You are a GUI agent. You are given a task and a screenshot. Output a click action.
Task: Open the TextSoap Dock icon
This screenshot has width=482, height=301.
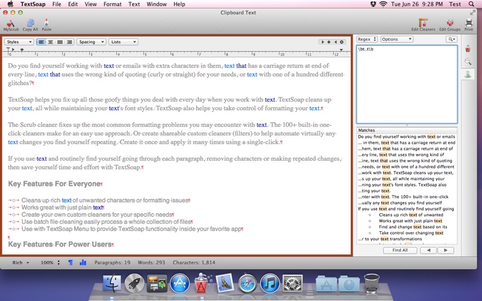coord(202,282)
